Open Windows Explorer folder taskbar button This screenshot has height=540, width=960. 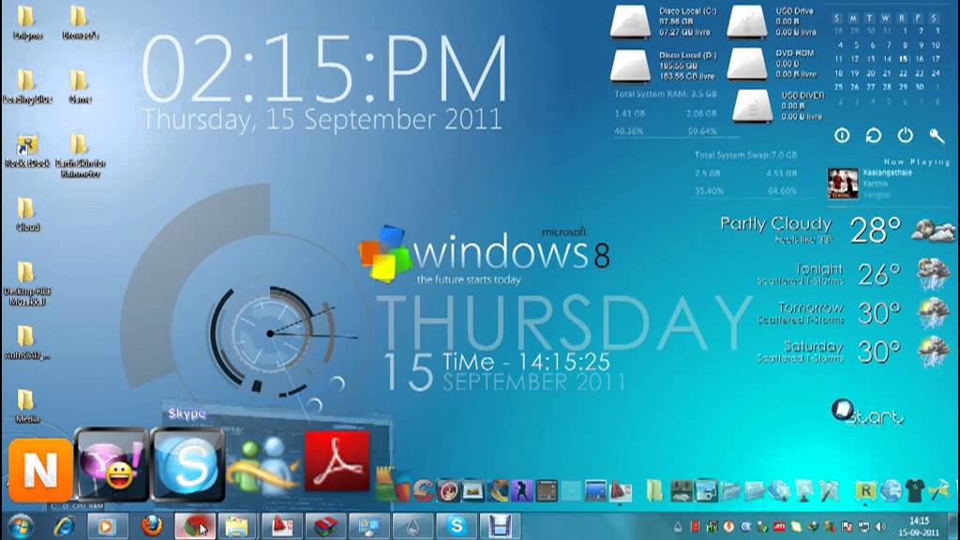point(237,527)
